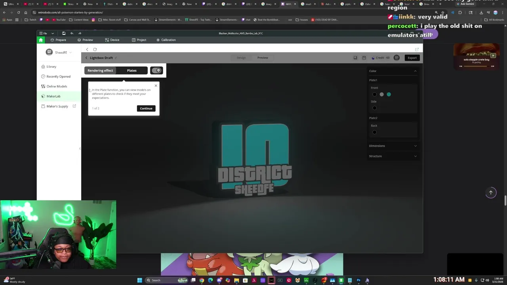The width and height of the screenshot is (507, 285).
Task: Open Chrome from the Windows taskbar
Action: point(202,280)
